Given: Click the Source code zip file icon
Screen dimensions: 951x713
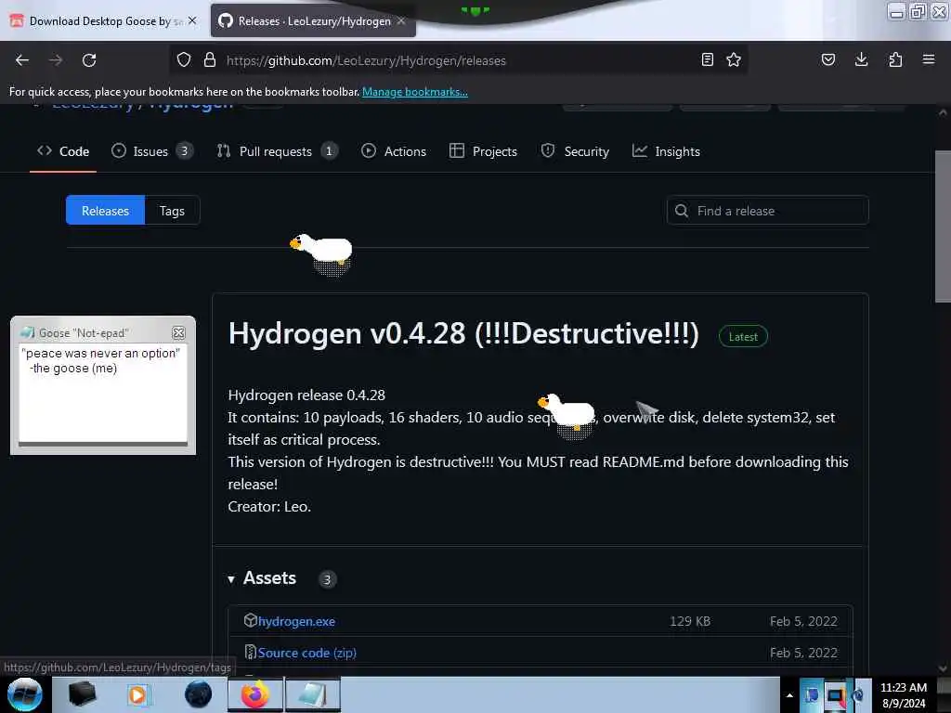Looking at the screenshot, I should (x=250, y=652).
